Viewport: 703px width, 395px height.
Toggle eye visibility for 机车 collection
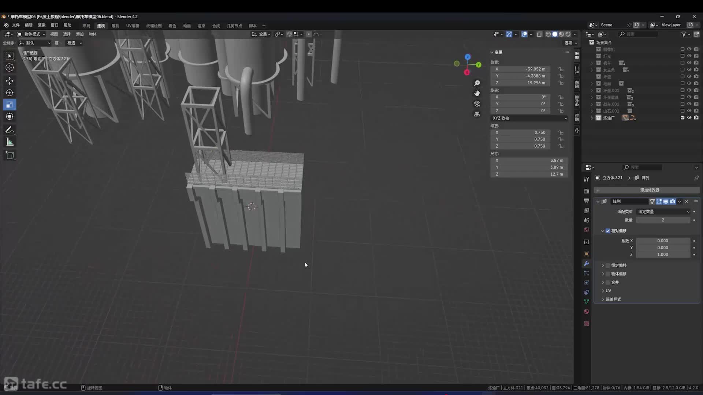coord(689,63)
